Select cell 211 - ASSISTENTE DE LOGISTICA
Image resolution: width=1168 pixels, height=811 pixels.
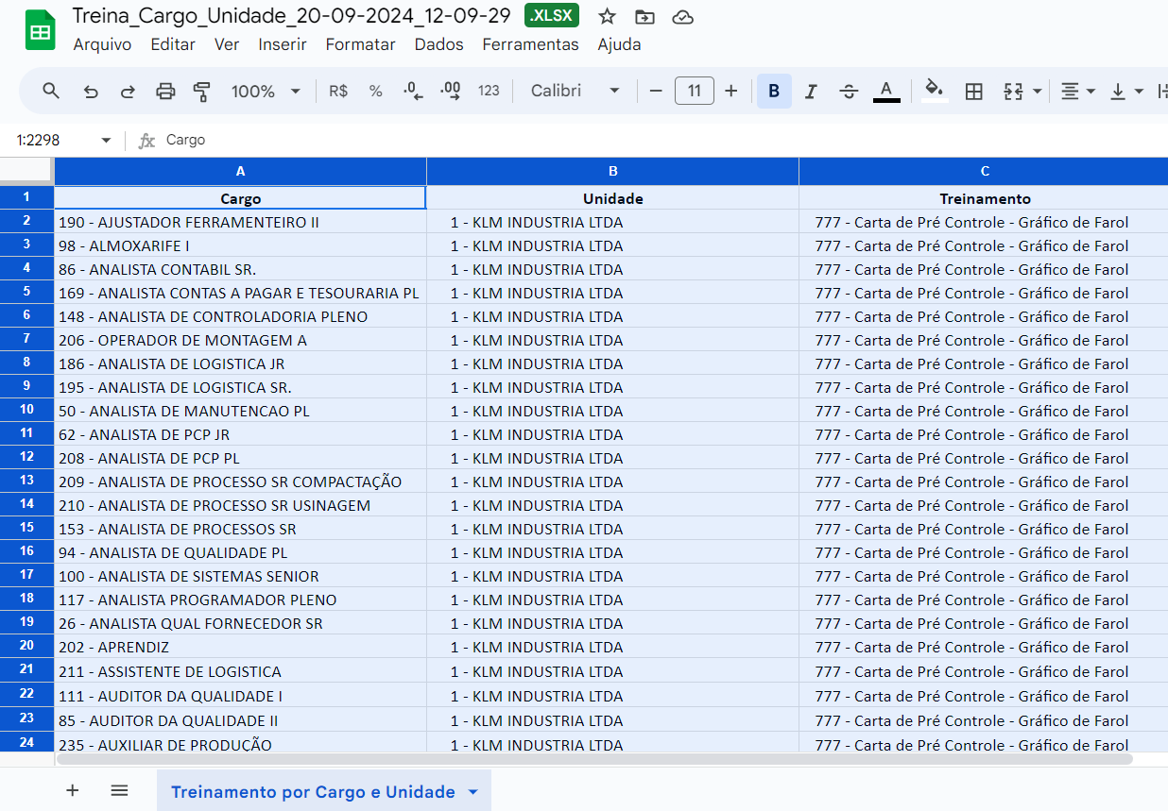240,671
